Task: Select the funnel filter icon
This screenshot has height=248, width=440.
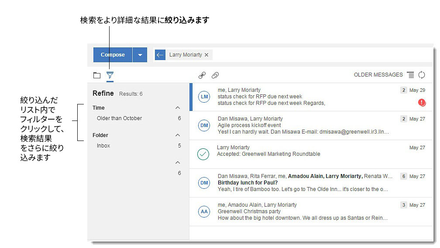Action: point(110,75)
